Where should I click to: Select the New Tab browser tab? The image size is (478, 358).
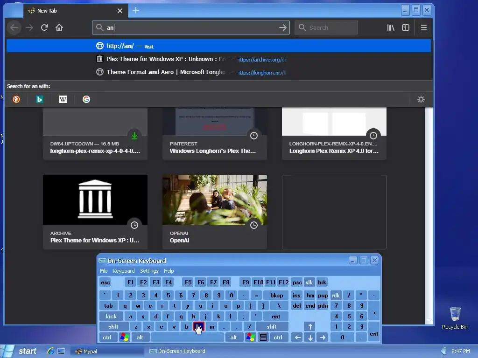[75, 11]
